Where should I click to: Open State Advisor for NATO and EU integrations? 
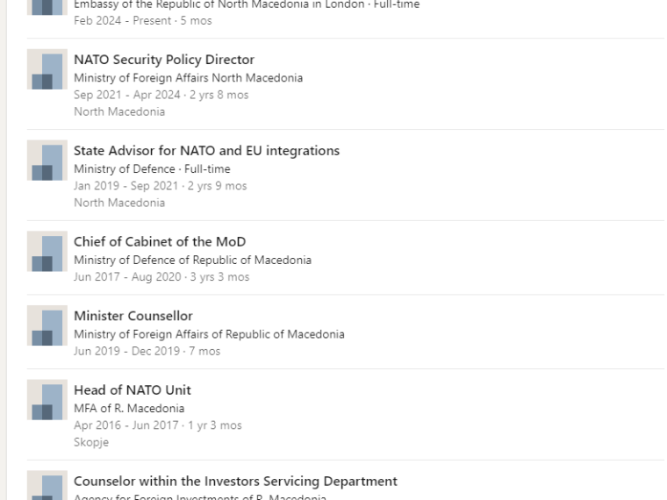(207, 151)
